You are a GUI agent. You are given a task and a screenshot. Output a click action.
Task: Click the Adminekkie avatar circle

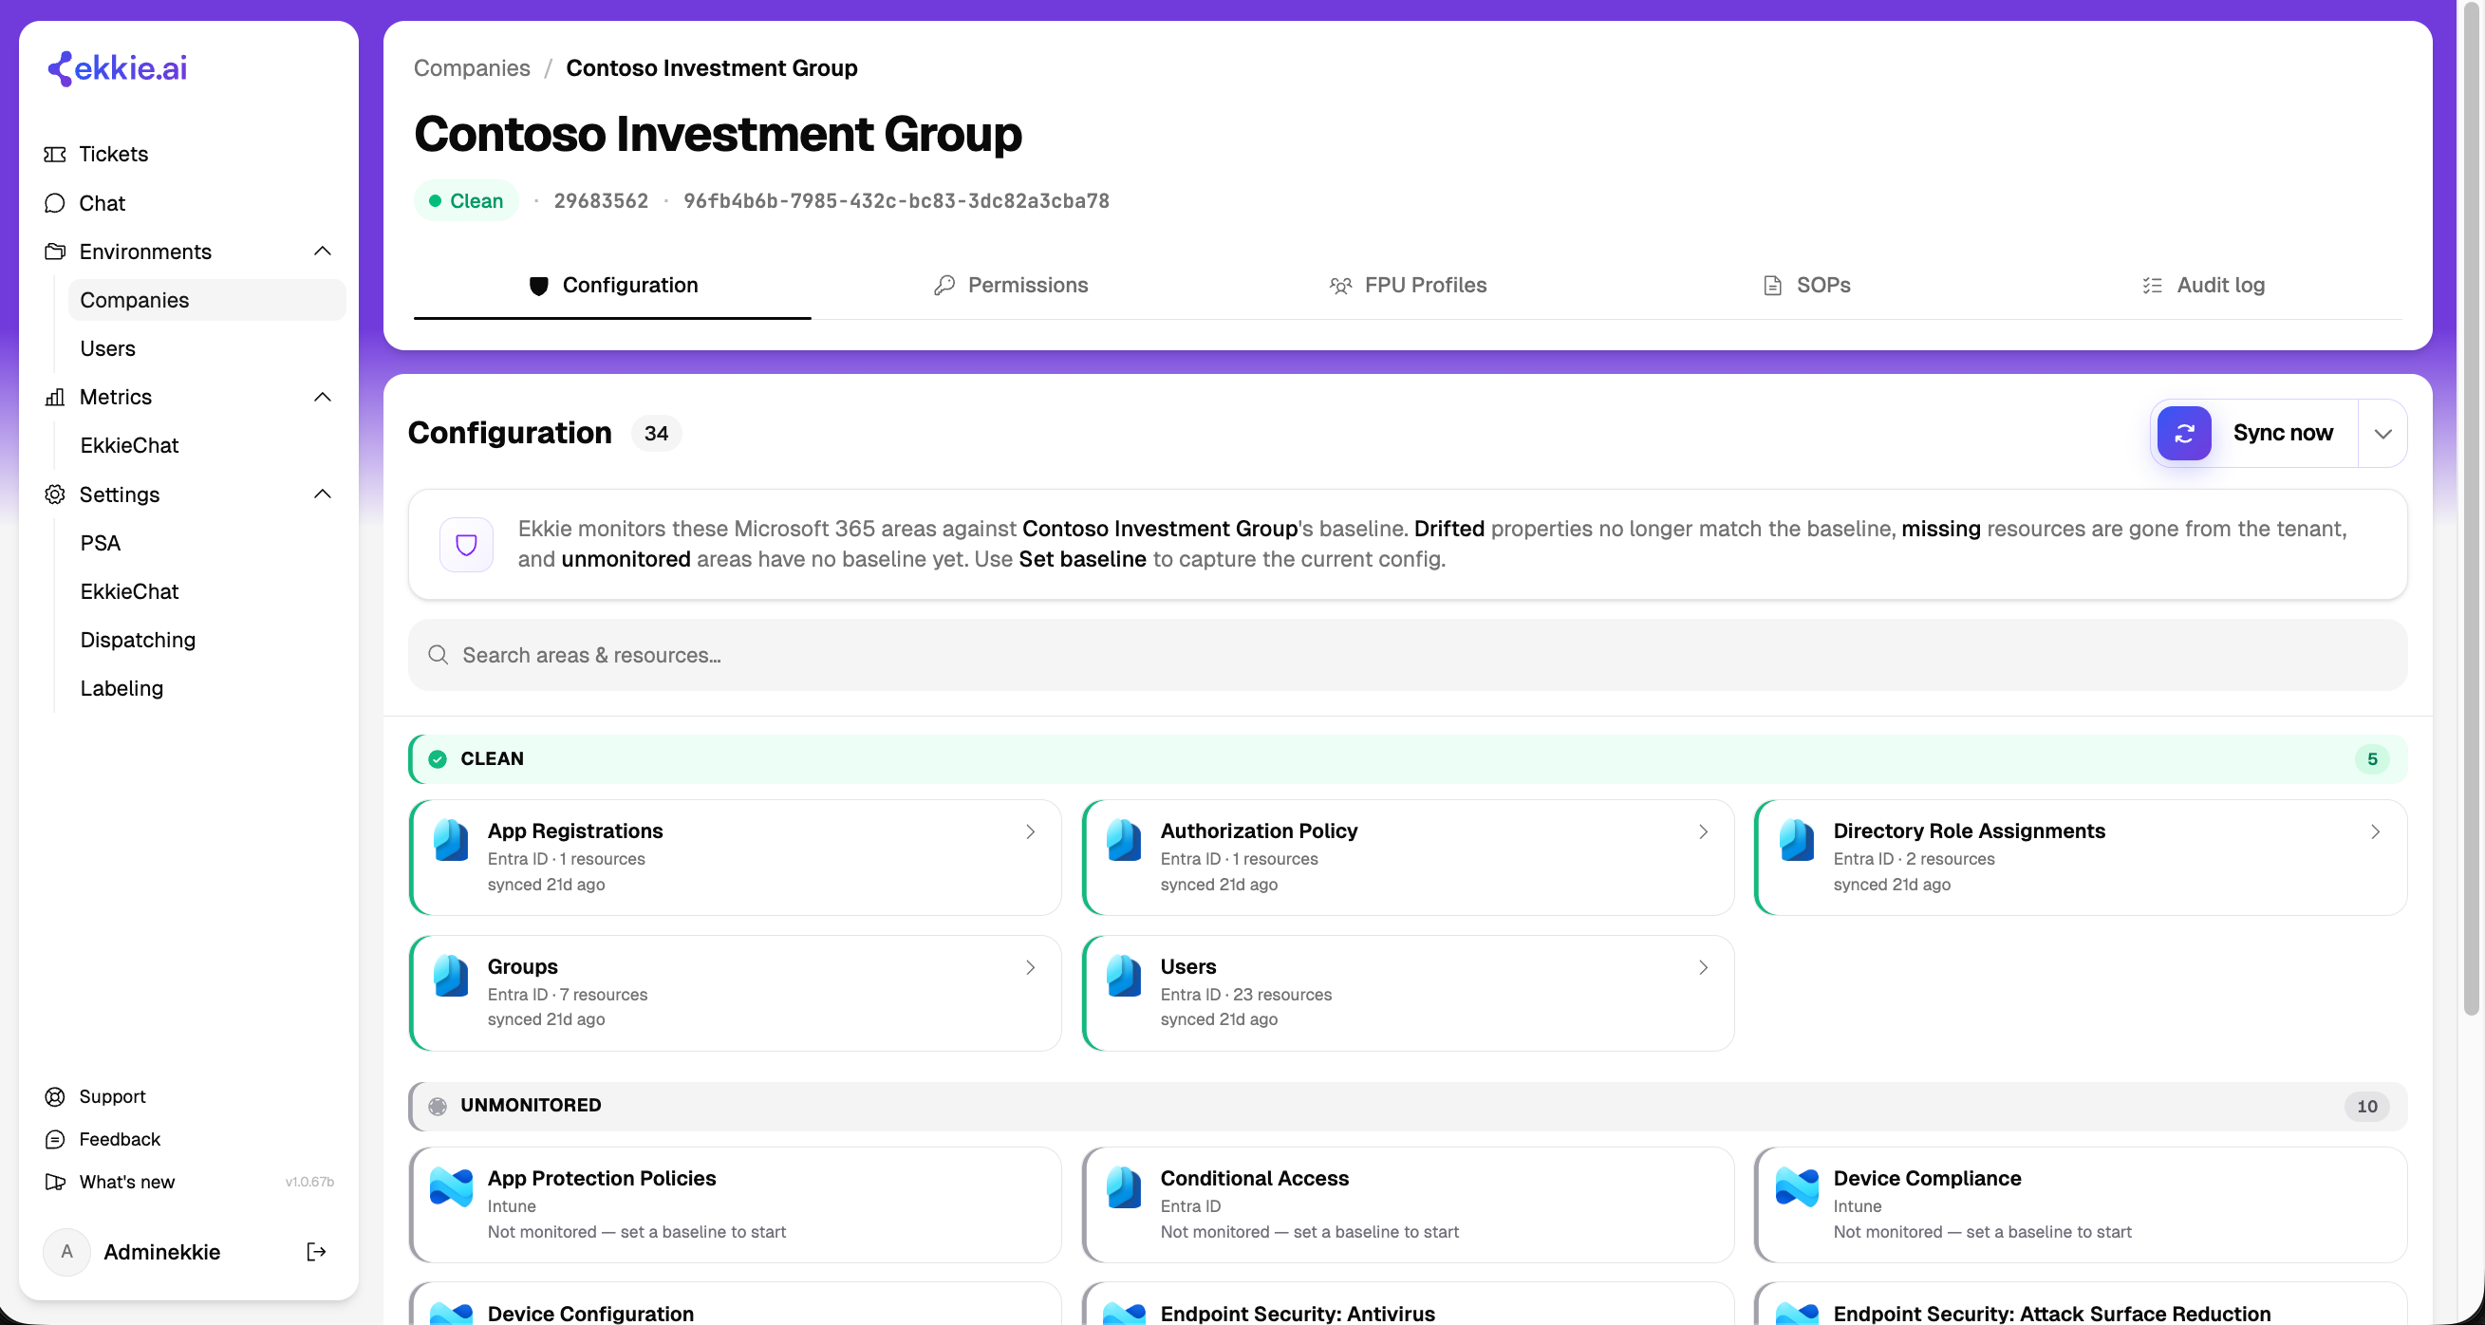click(66, 1252)
